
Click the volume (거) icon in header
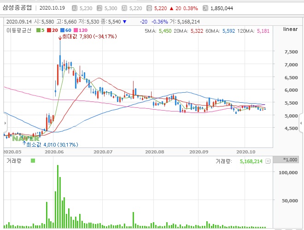(205, 8)
